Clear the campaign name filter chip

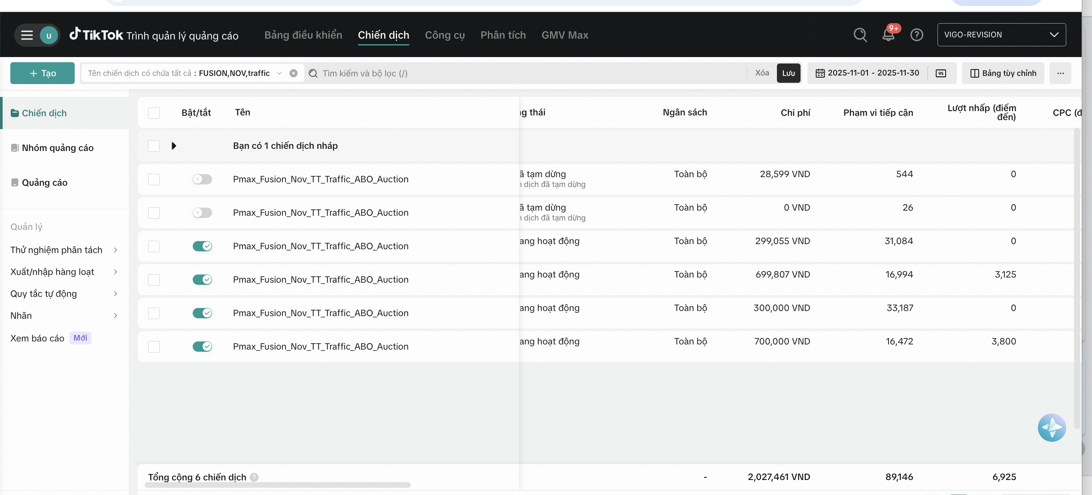click(294, 73)
